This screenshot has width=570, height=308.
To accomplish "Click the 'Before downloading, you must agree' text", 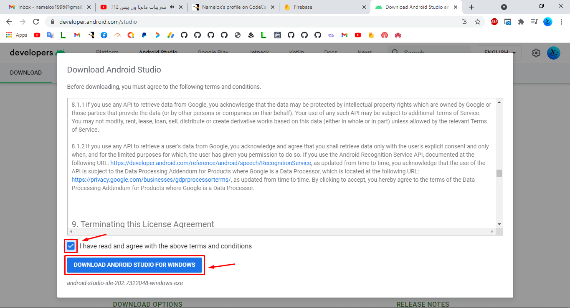I will pyautogui.click(x=164, y=87).
